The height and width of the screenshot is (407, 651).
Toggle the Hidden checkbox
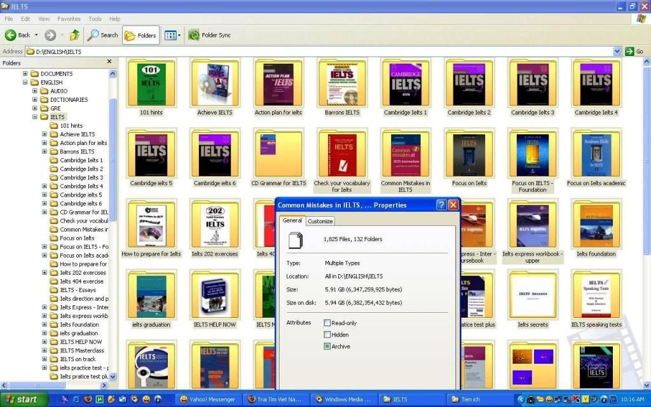point(327,335)
